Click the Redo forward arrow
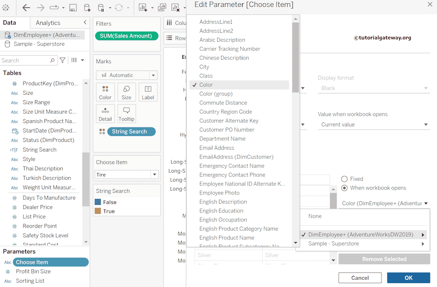 (41, 8)
